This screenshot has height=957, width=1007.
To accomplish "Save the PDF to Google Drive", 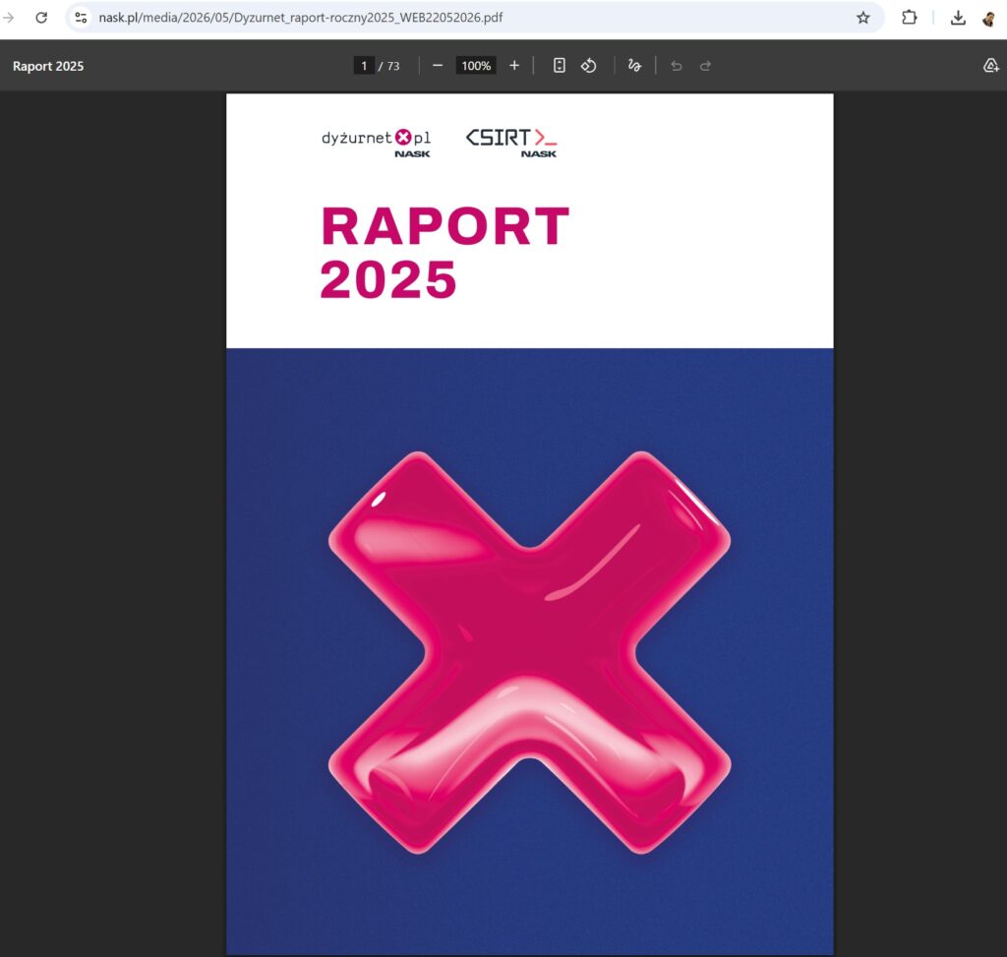I will [x=991, y=66].
